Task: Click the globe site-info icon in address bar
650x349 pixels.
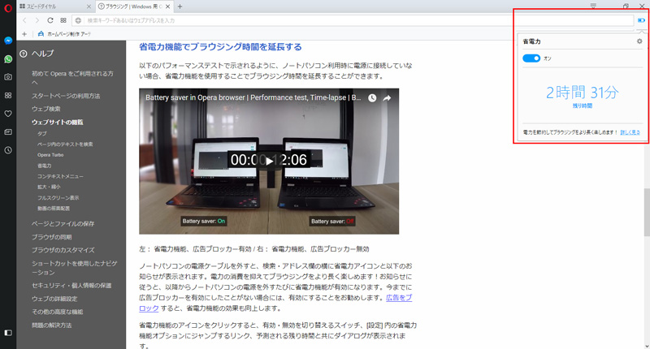Action: [x=78, y=20]
